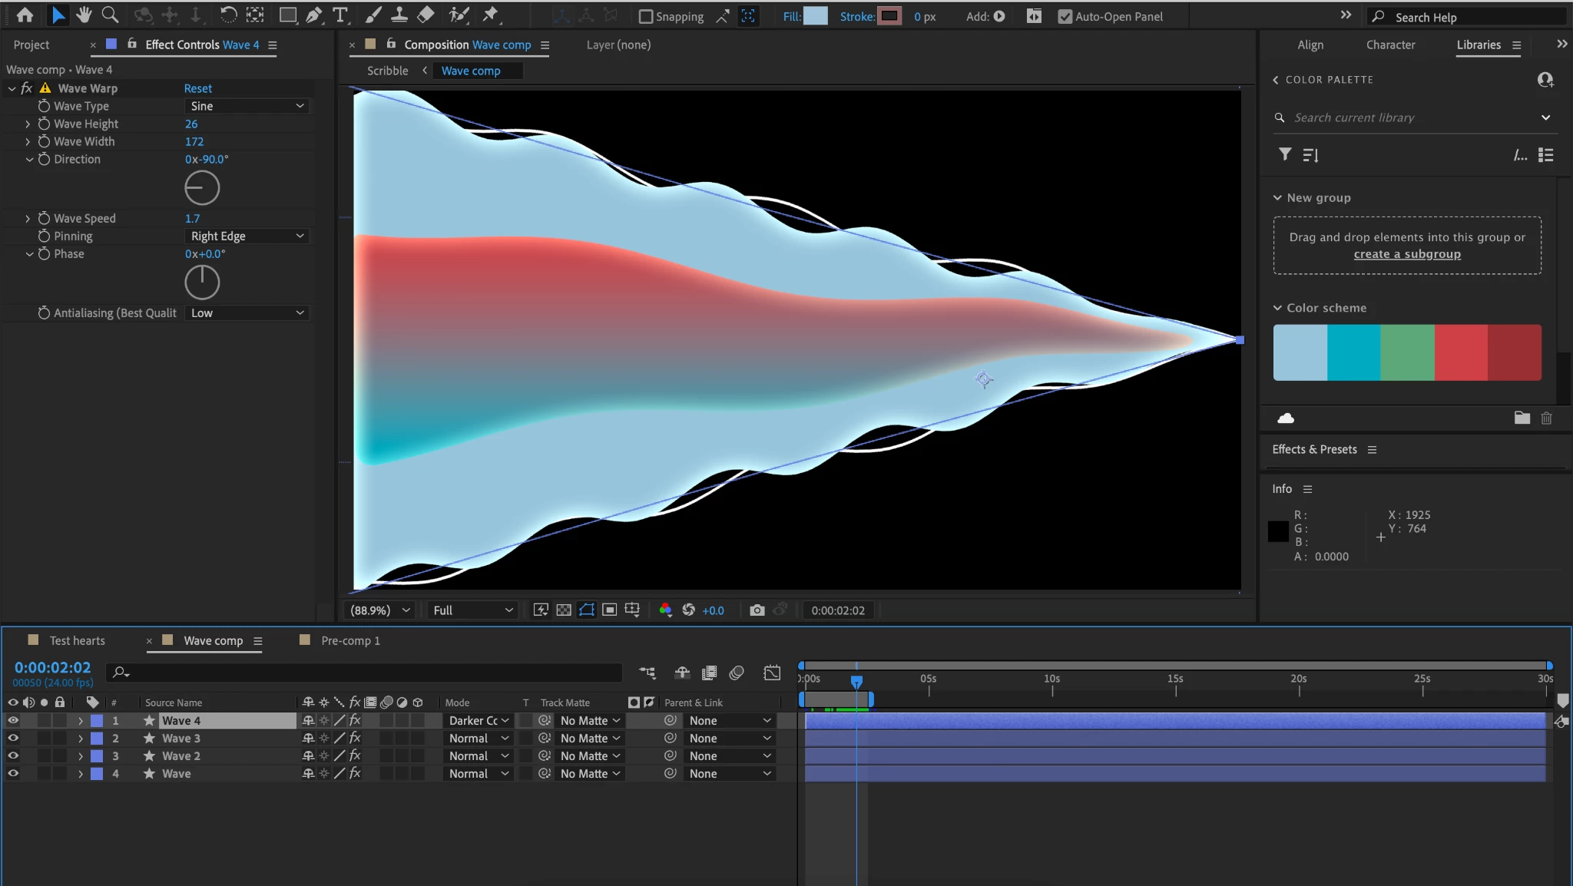Uncheck Auto-Open Panel

[1065, 17]
